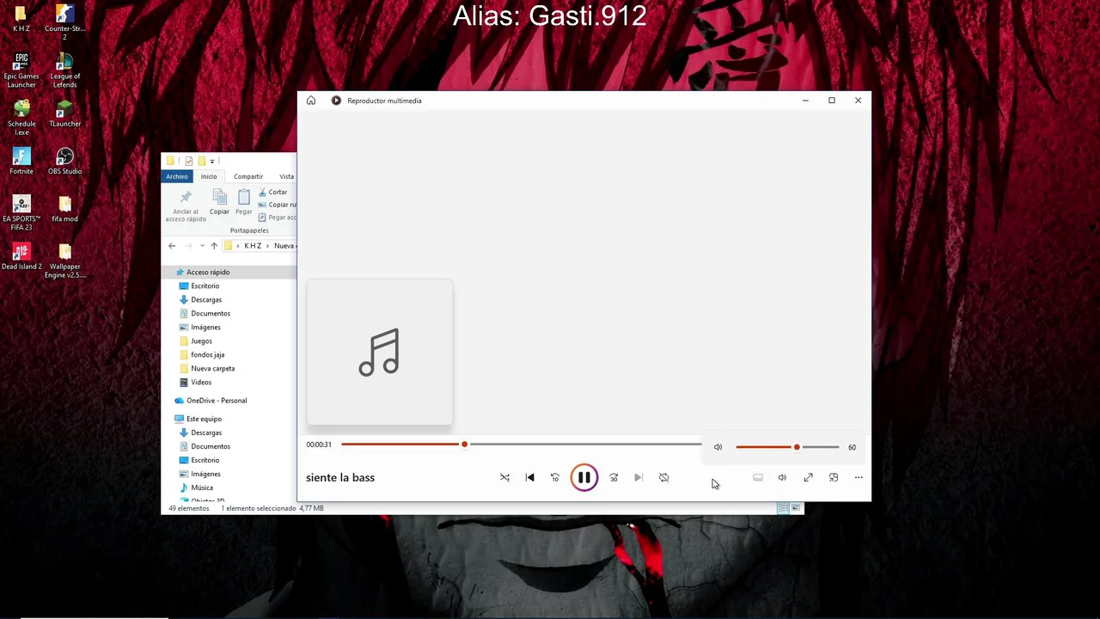Go up one folder level in File Explorer
This screenshot has height=619, width=1100.
(x=214, y=246)
